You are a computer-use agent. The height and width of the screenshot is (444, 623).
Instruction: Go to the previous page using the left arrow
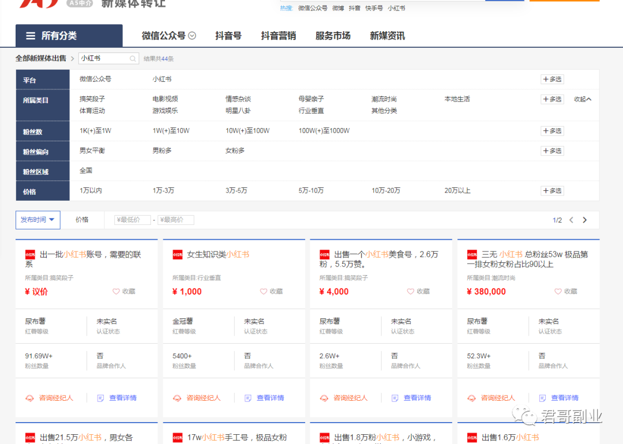pyautogui.click(x=571, y=220)
